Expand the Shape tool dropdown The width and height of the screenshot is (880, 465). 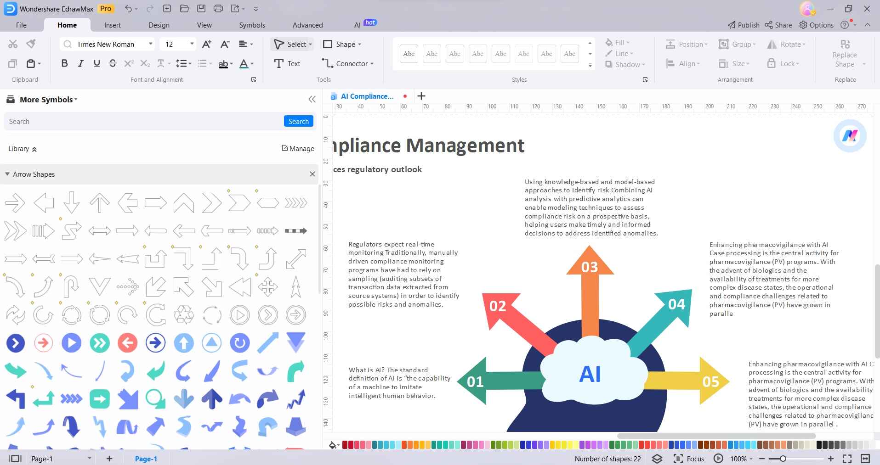(359, 45)
